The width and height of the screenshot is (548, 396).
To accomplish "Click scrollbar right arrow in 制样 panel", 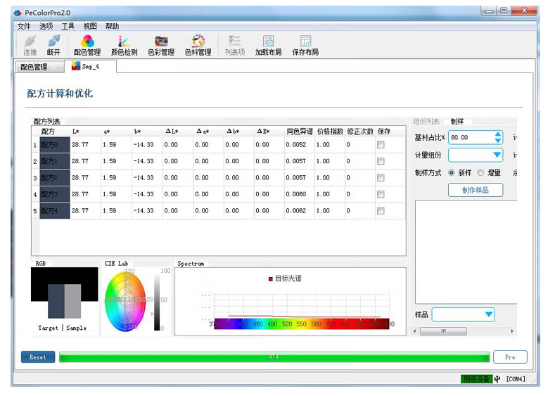I will (x=512, y=331).
